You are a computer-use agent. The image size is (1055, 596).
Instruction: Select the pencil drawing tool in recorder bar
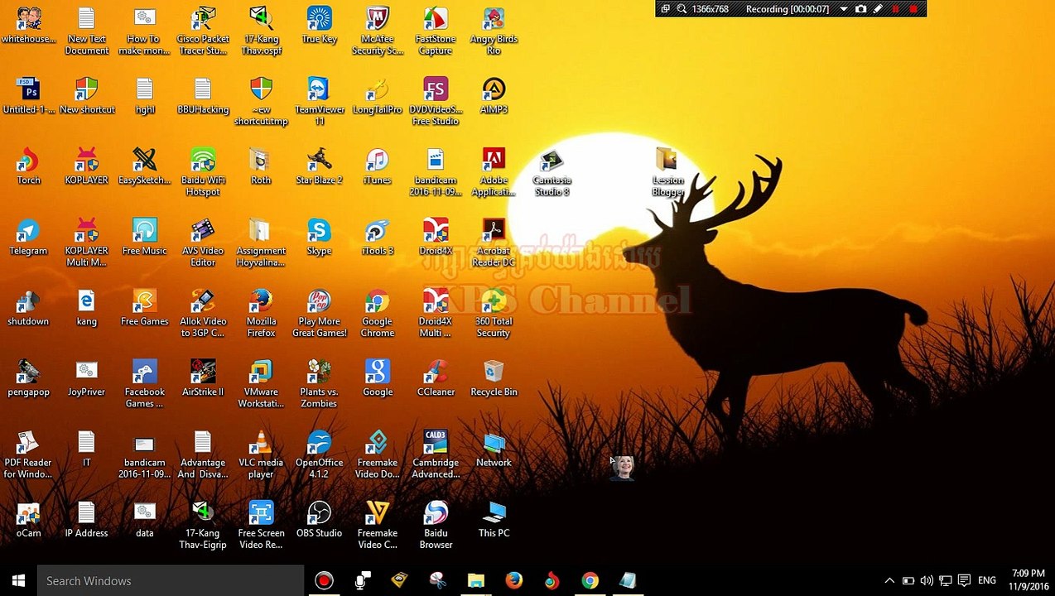tap(878, 9)
